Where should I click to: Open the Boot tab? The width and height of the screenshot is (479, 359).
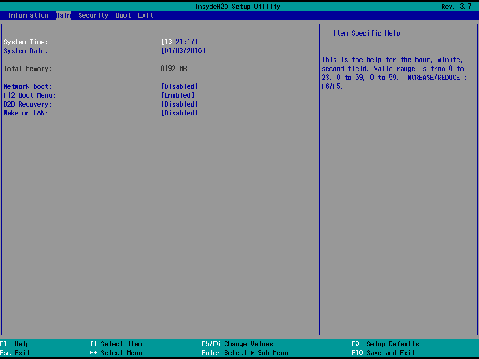coord(123,15)
